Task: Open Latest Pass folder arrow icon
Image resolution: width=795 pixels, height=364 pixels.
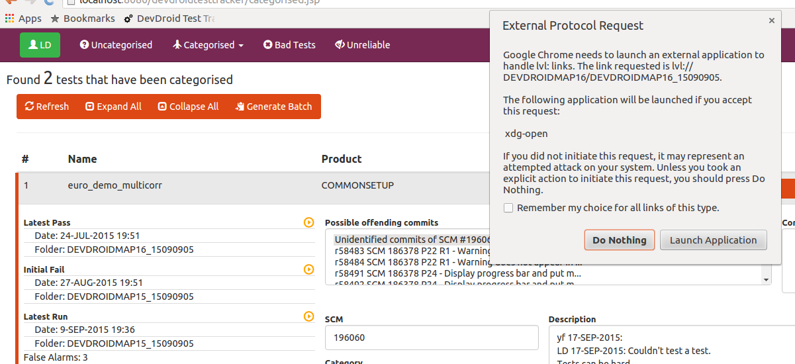Action: coord(308,222)
